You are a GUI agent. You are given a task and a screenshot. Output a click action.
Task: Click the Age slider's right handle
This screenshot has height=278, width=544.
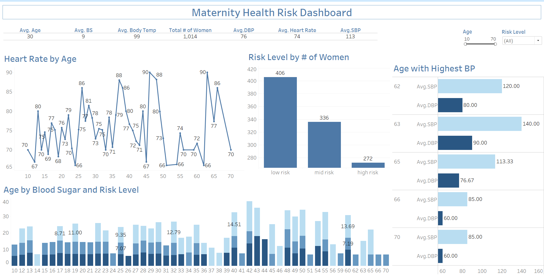495,44
